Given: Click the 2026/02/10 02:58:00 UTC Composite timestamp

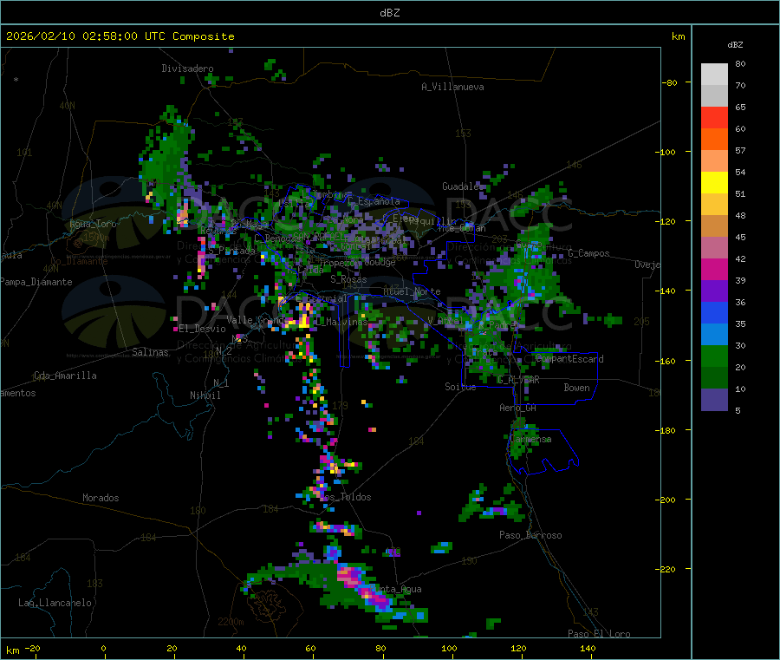Looking at the screenshot, I should tap(120, 36).
